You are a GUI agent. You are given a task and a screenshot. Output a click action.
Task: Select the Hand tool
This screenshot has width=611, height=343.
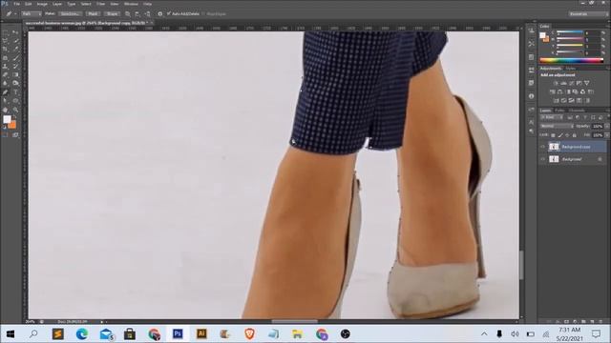5,110
